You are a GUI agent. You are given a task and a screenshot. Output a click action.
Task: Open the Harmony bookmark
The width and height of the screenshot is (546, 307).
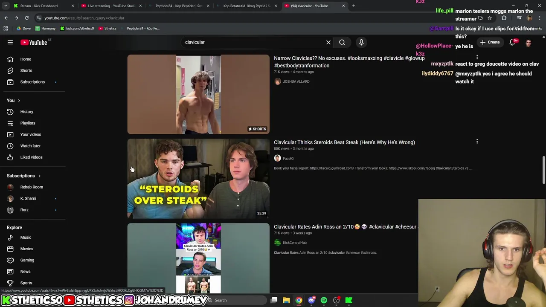click(45, 29)
